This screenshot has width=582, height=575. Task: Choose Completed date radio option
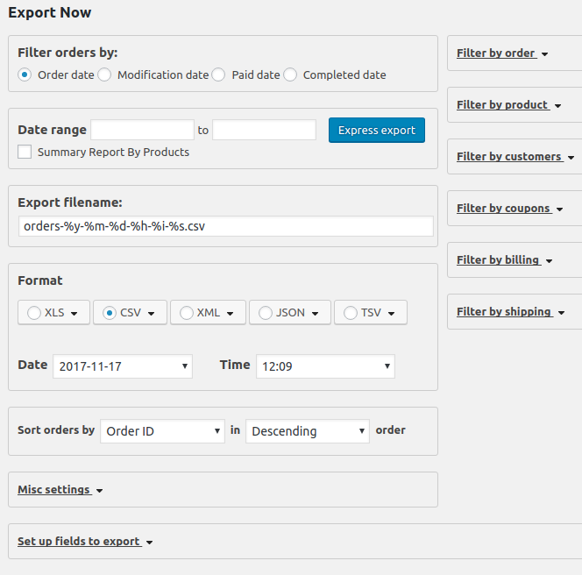pos(290,75)
